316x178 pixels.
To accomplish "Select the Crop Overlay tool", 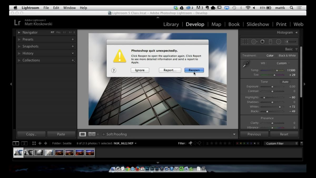I will (x=245, y=42).
